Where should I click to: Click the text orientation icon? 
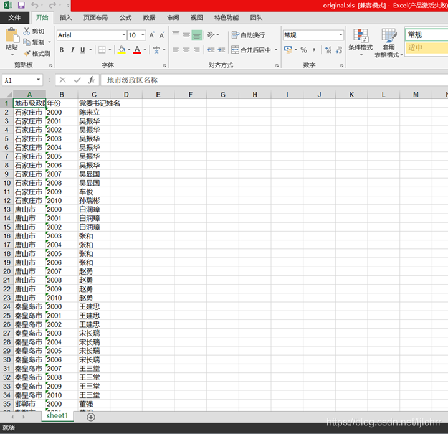click(211, 35)
